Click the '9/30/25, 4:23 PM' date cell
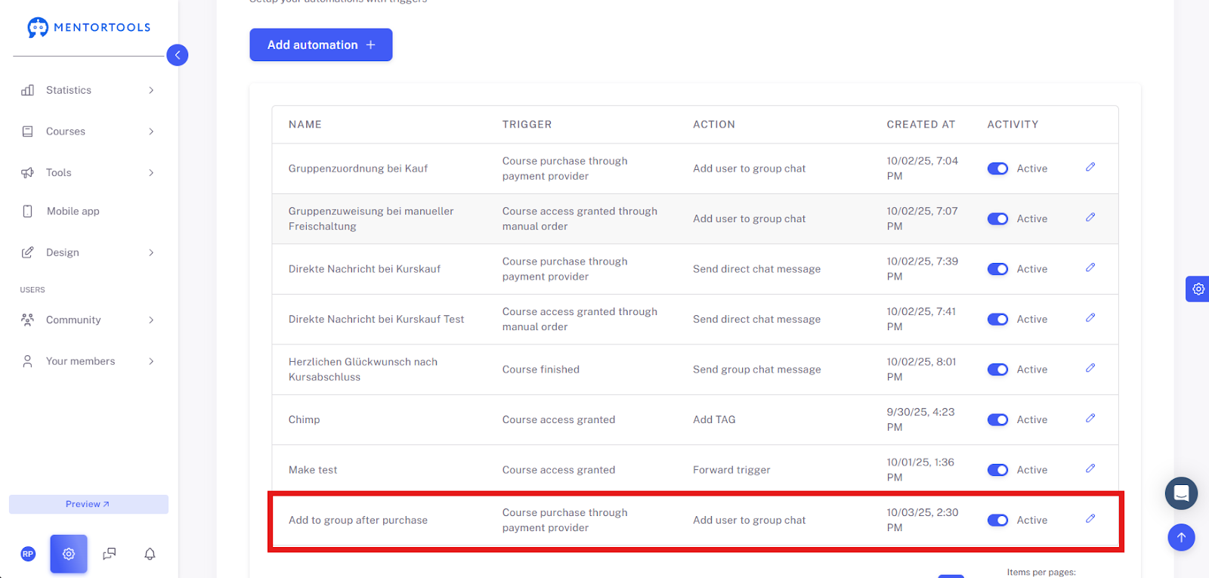 click(920, 419)
